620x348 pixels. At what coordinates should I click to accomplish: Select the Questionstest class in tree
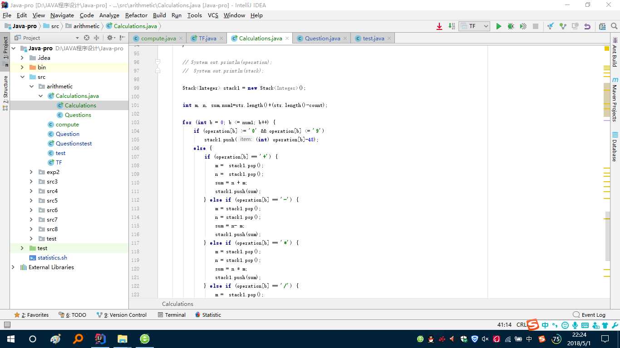[x=74, y=144]
